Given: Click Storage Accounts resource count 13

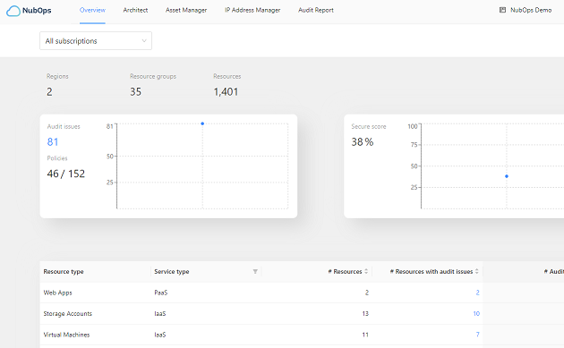Looking at the screenshot, I should (365, 313).
